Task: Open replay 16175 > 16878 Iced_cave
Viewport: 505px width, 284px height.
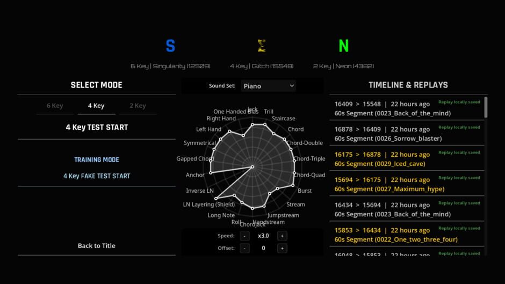Action: [407, 159]
